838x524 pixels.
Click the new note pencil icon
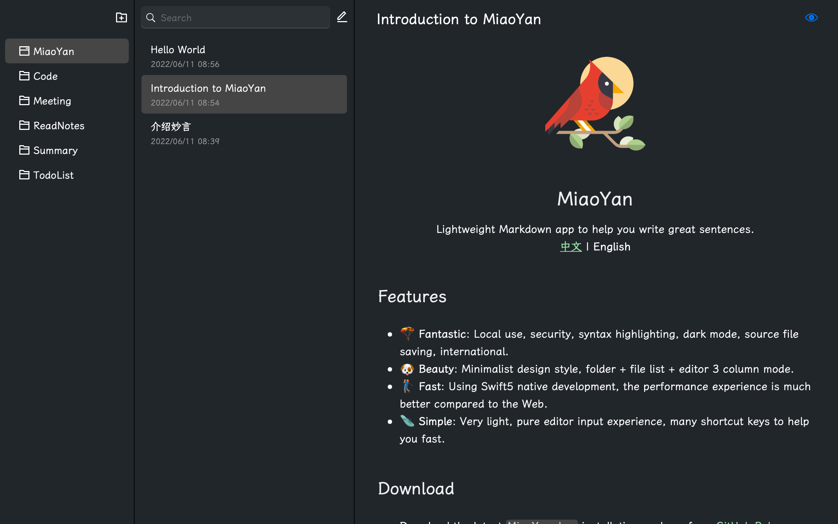click(342, 17)
